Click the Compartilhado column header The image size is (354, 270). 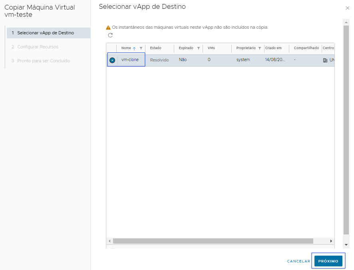click(x=306, y=48)
